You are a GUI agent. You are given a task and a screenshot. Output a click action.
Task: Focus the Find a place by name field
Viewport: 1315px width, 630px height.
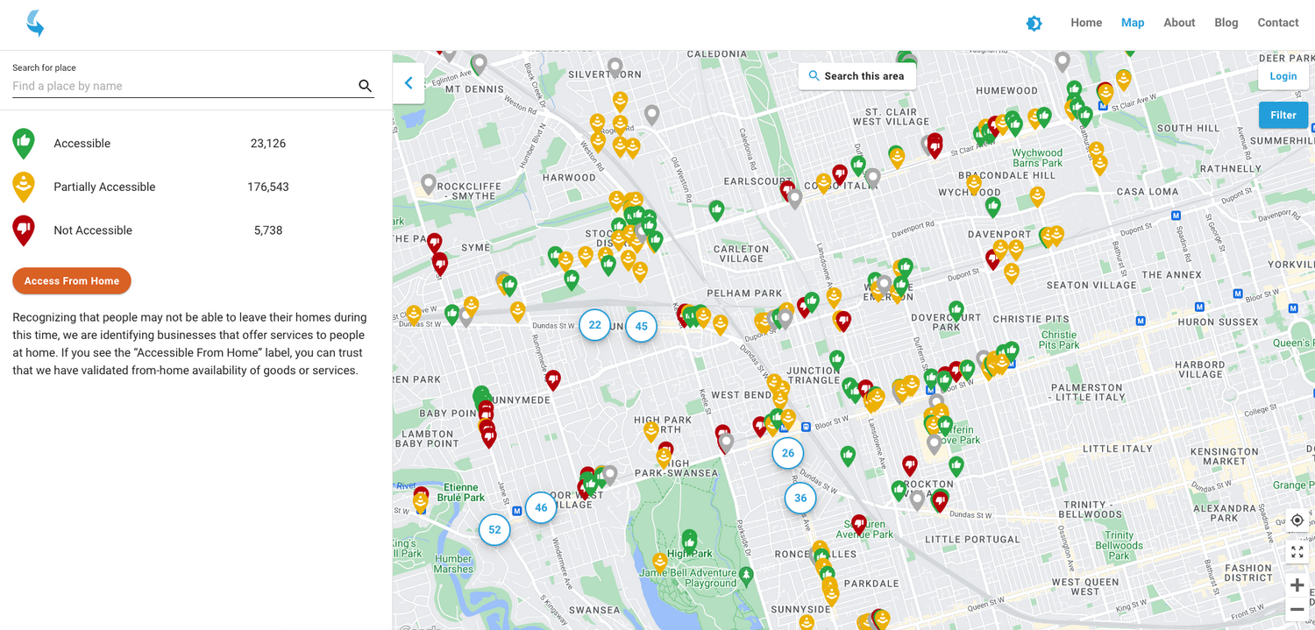180,86
